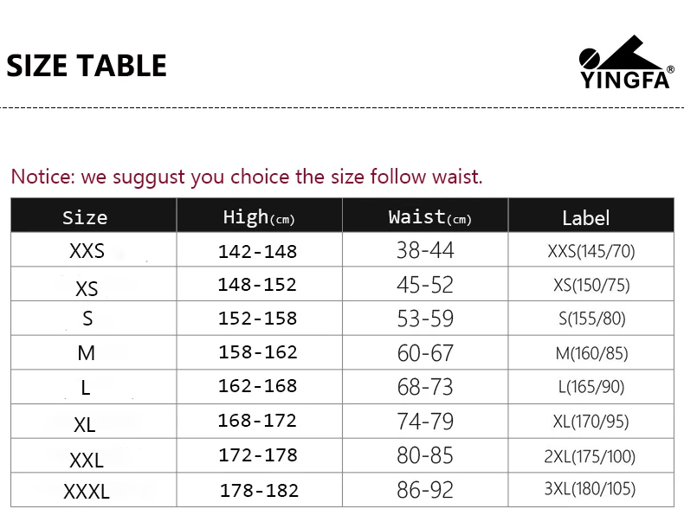Click the height value 162-168
The width and height of the screenshot is (684, 522).
pyautogui.click(x=257, y=386)
